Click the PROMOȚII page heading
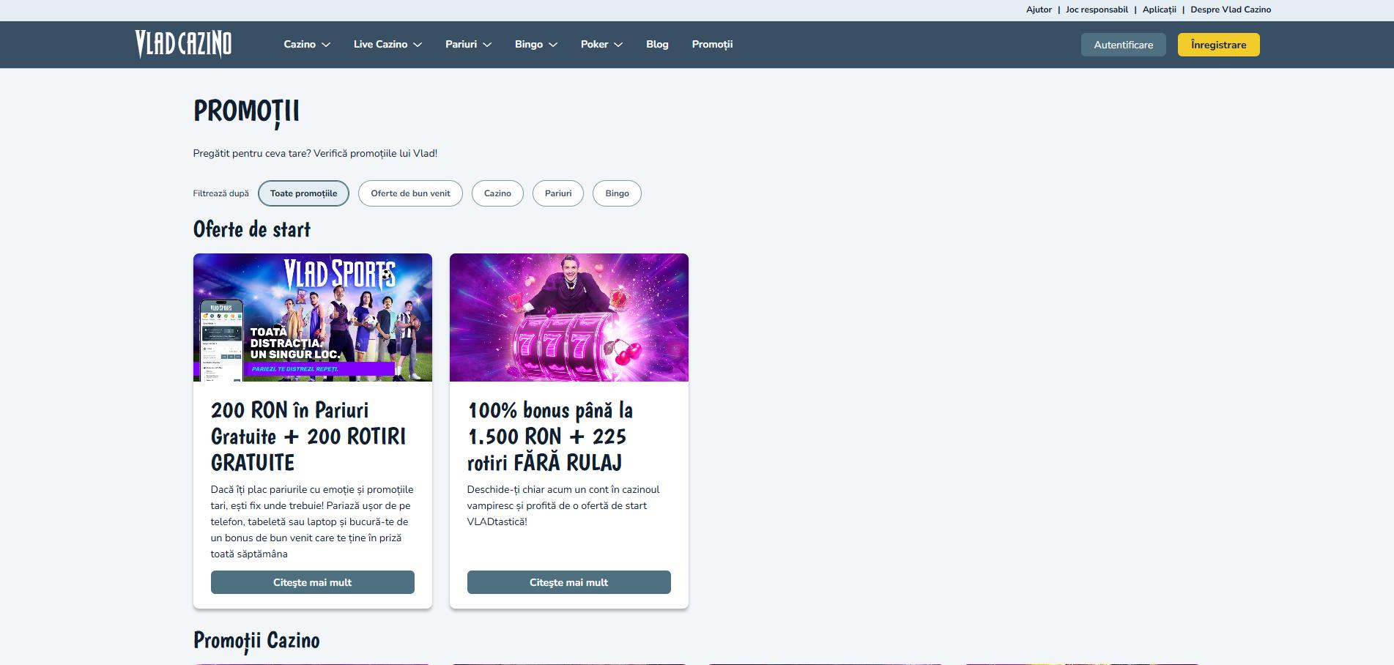1394x665 pixels. tap(246, 111)
